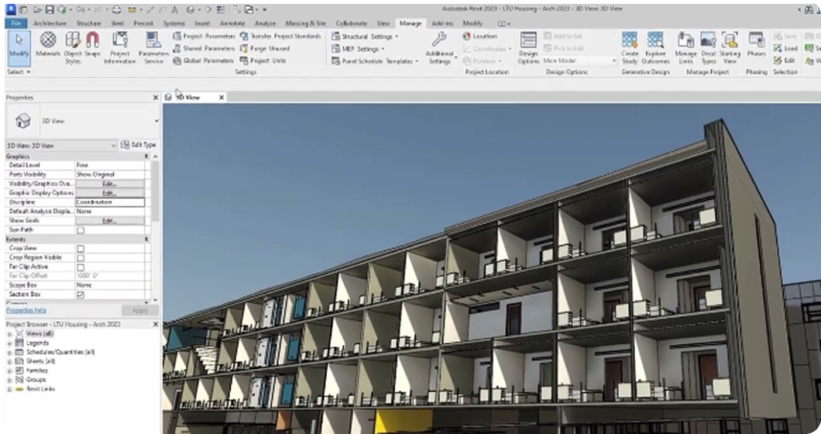821x434 pixels.
Task: Open Phases dialog
Action: coord(756,46)
